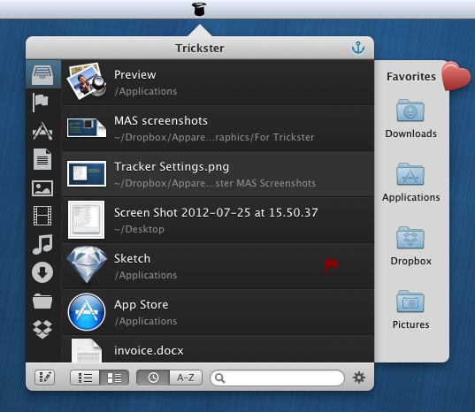Screen dimensions: 475x412
Task: Select Screen Shot 2012-07-25 at 15.50.37 name
Action: pyautogui.click(x=216, y=212)
